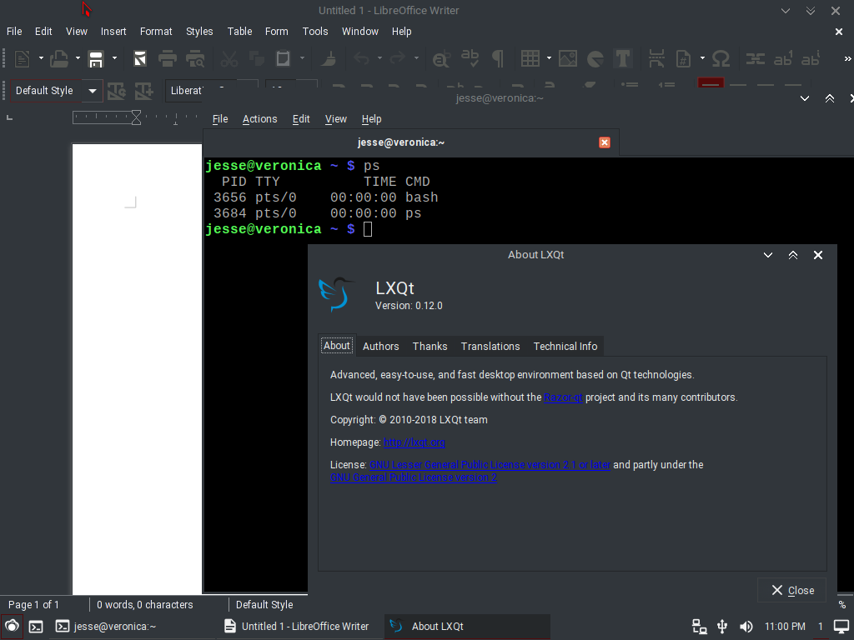This screenshot has height=640, width=854.
Task: Click the New document icon in Writer
Action: point(22,58)
